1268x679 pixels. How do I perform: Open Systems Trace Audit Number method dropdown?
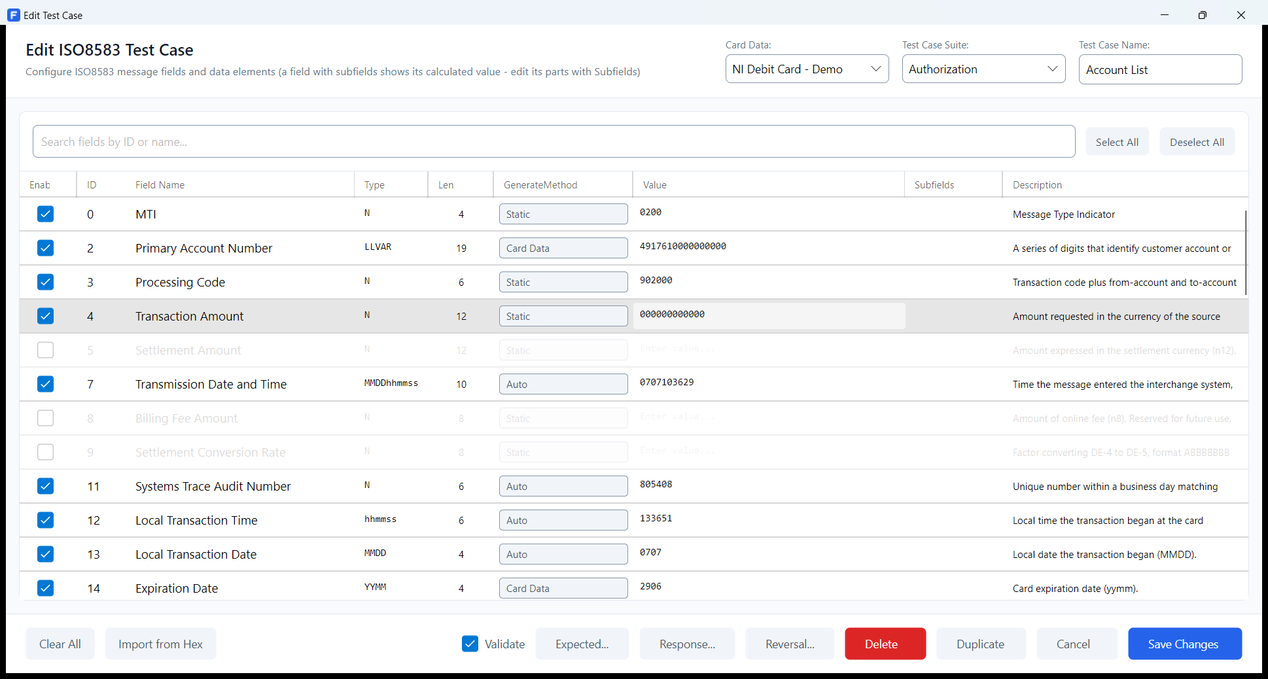tap(563, 486)
